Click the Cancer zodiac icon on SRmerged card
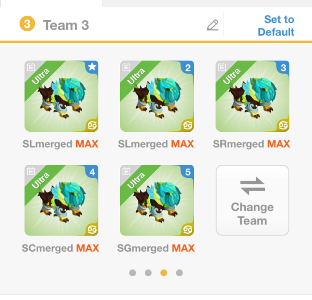The height and width of the screenshot is (300, 312). coord(283,125)
